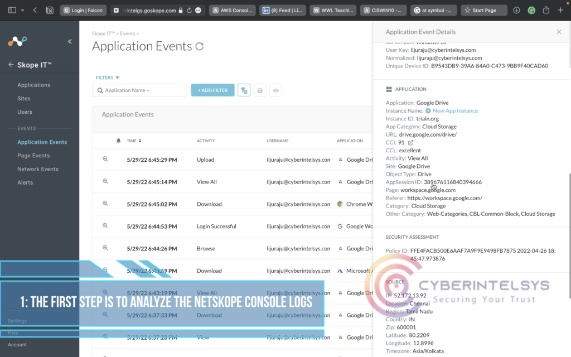Click the Skope IT breadcrumb link
571x357 pixels.
pyautogui.click(x=103, y=33)
